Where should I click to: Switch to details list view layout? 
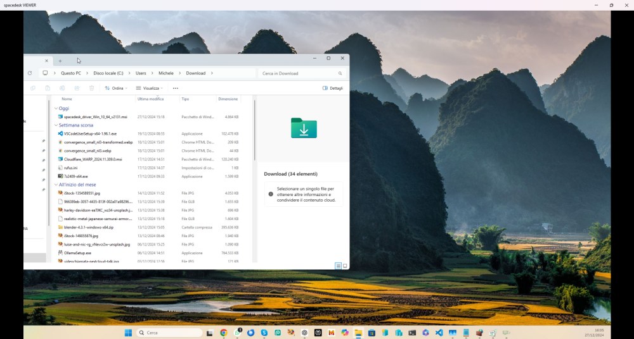click(338, 266)
